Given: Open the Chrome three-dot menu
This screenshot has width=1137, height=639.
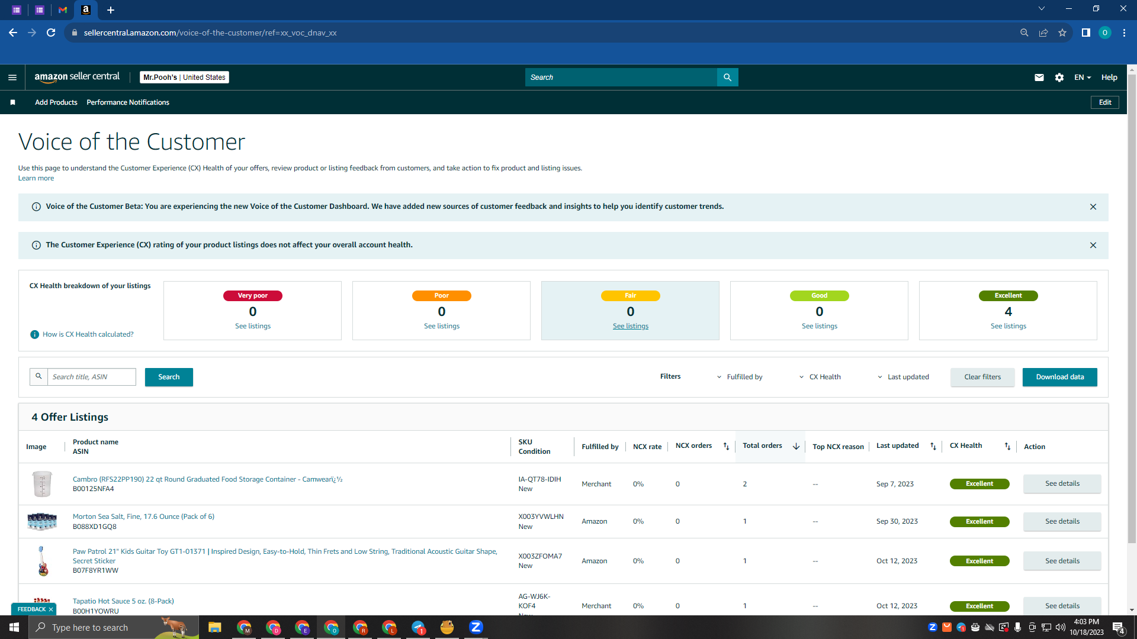Looking at the screenshot, I should coord(1124,33).
